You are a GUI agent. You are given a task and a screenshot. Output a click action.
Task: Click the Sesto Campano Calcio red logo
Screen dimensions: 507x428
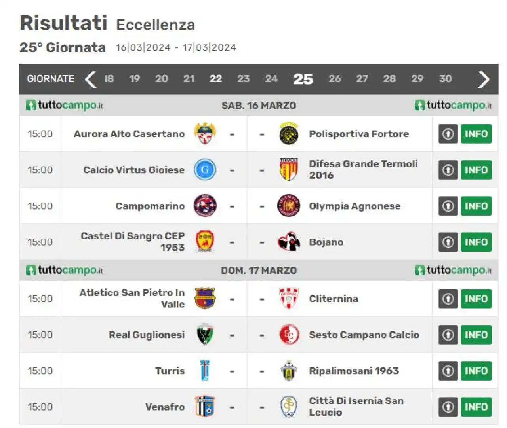[289, 335]
